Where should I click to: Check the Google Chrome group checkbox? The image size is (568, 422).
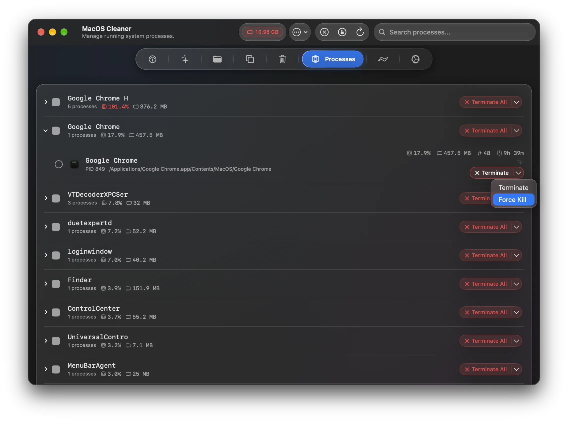point(56,131)
